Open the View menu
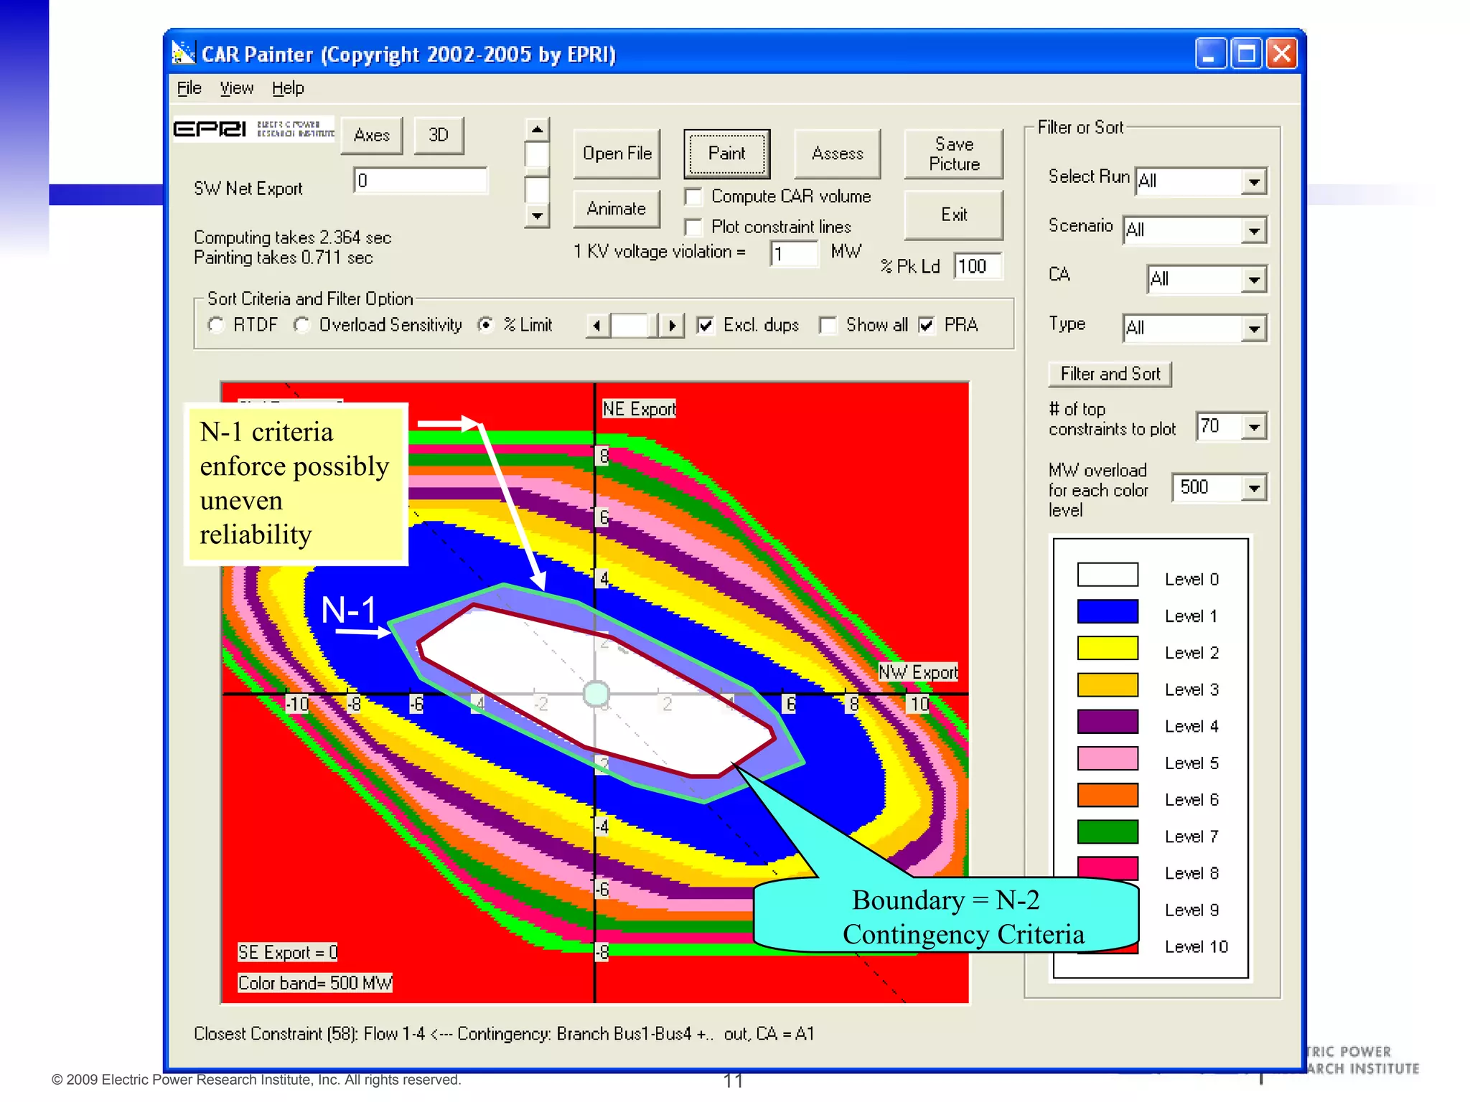 (x=236, y=88)
